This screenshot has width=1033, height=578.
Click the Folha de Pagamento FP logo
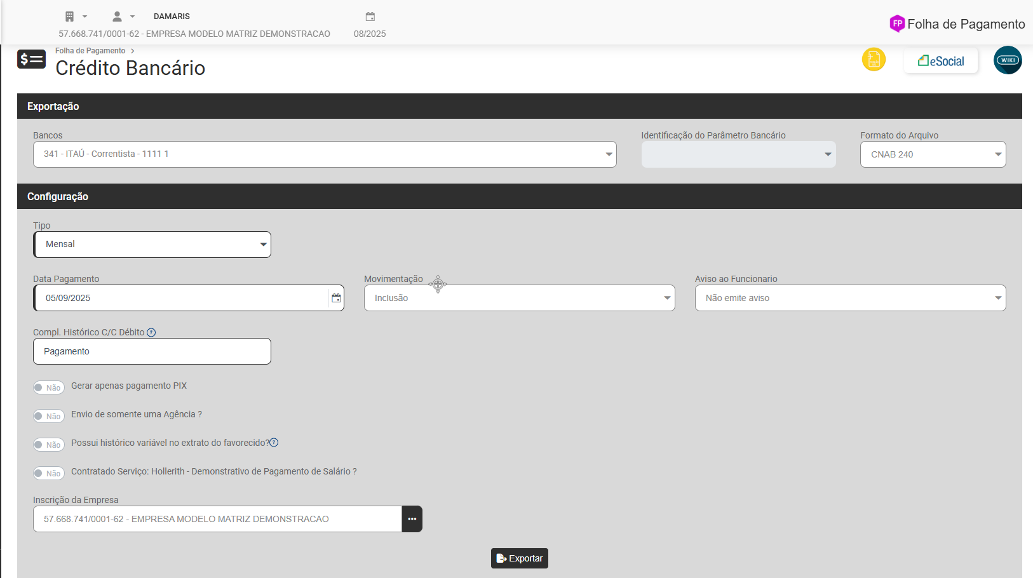coord(897,24)
